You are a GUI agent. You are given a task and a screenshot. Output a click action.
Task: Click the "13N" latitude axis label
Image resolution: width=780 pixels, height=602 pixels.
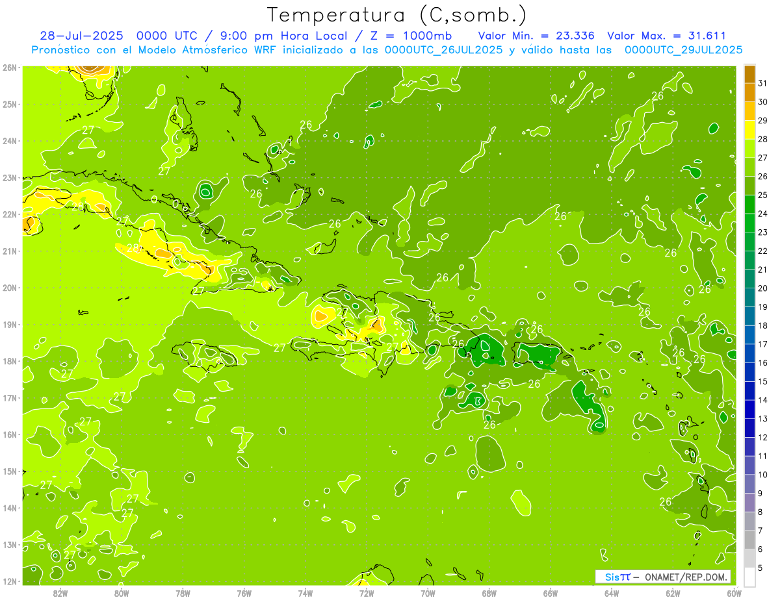(x=9, y=545)
